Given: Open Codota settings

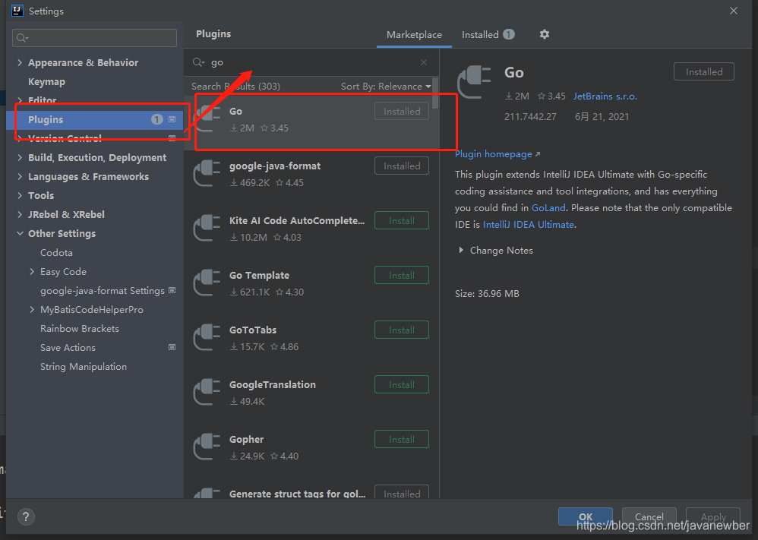Looking at the screenshot, I should pyautogui.click(x=56, y=252).
